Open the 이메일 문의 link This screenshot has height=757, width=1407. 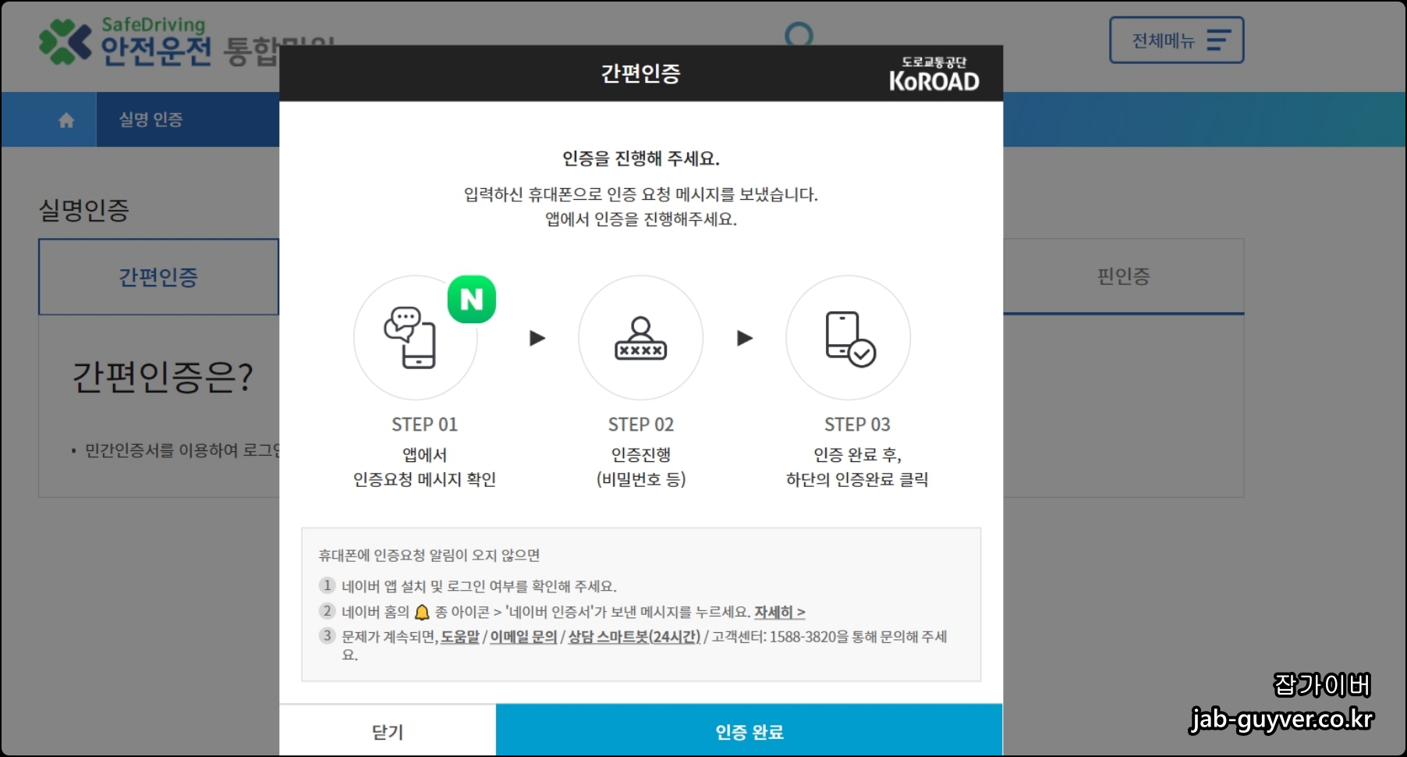[522, 637]
